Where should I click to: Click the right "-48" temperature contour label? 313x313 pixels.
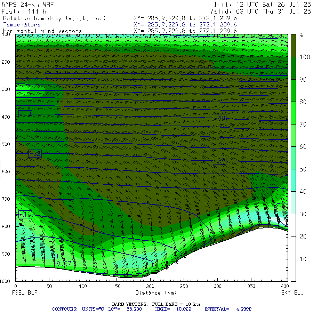(x=219, y=118)
